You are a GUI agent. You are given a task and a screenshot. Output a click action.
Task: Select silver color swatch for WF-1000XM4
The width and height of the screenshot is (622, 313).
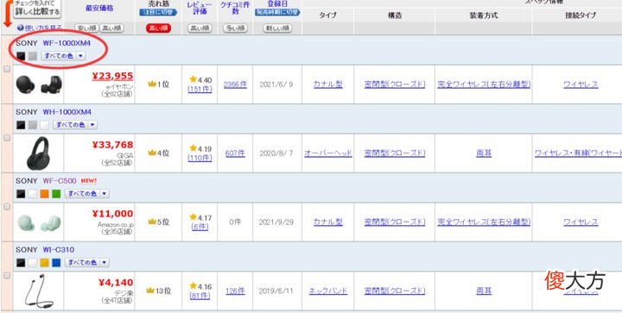[33, 56]
